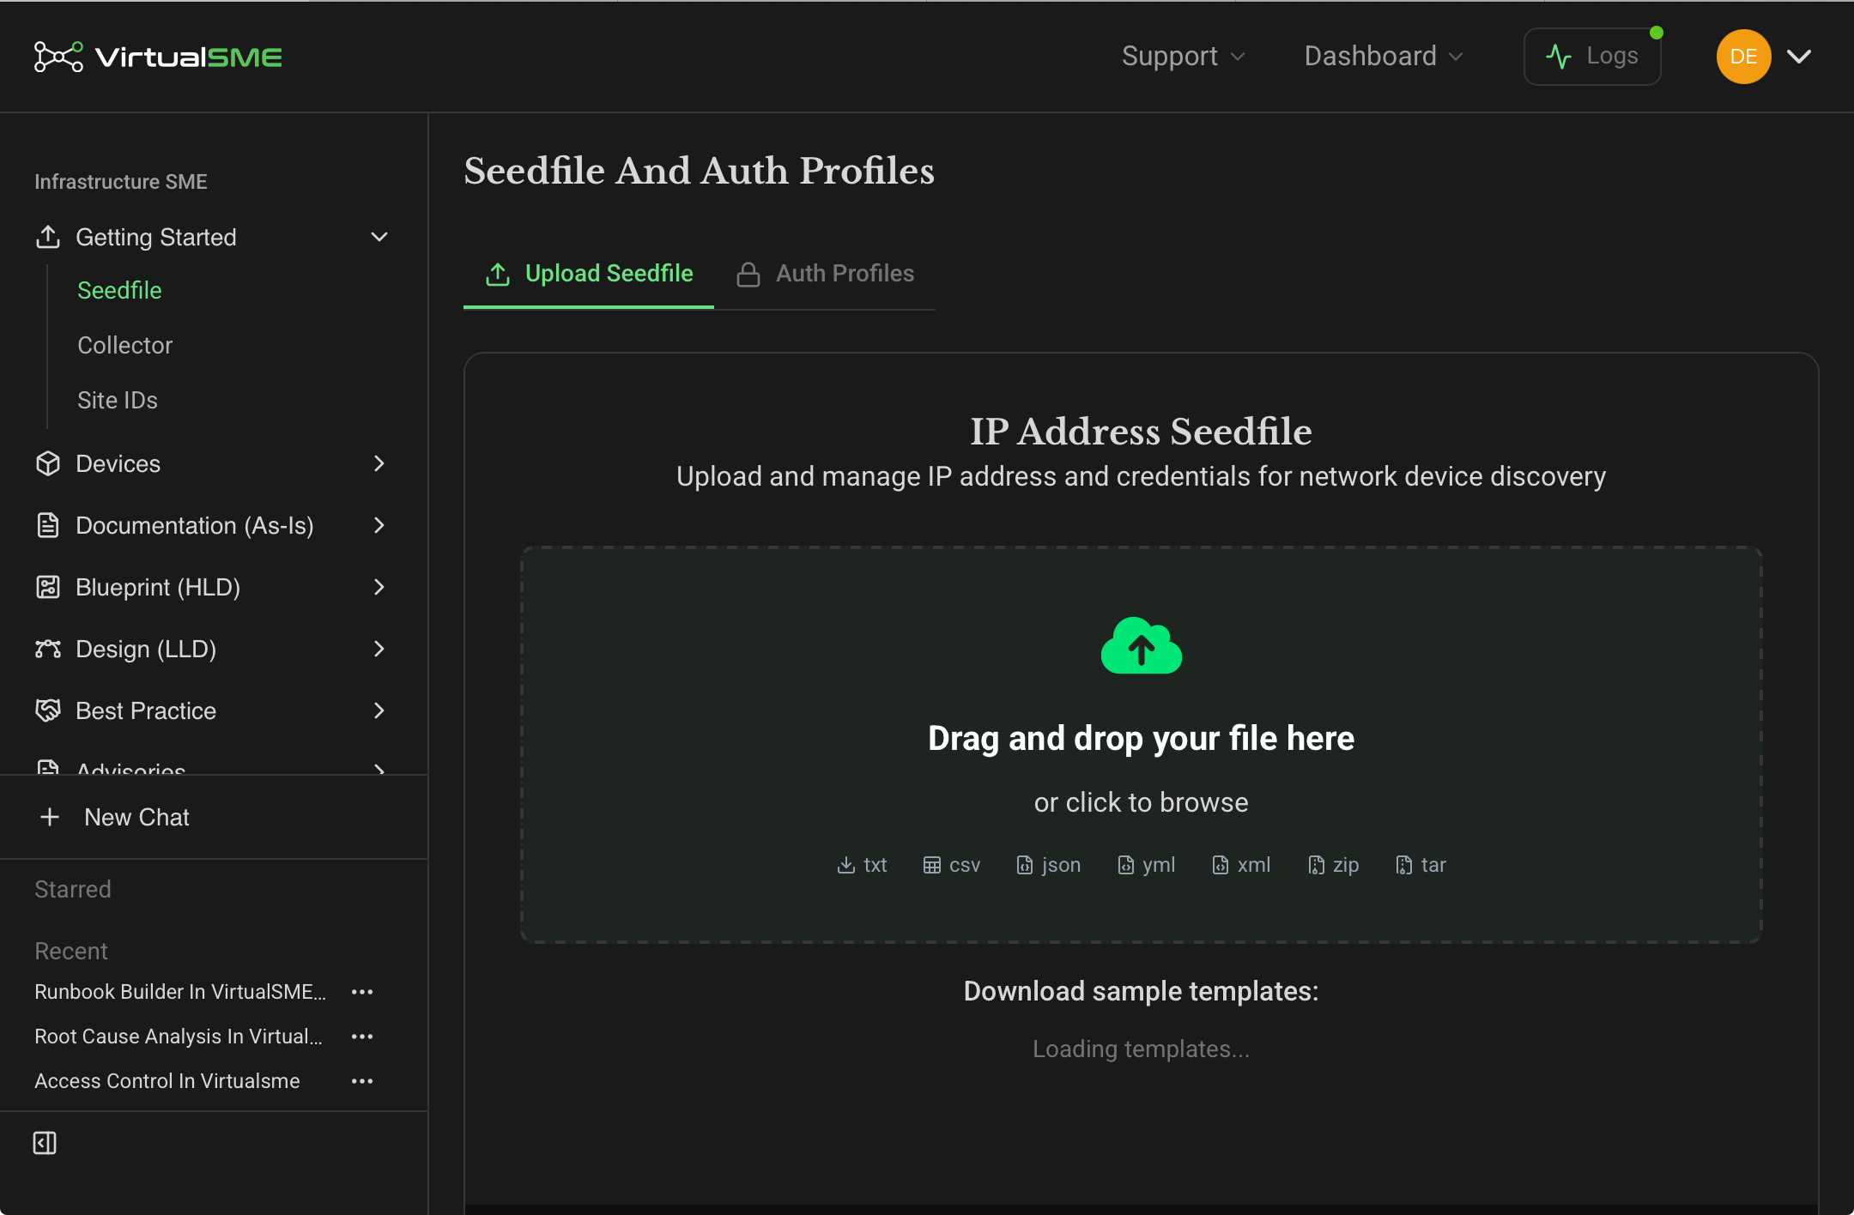The image size is (1854, 1215).
Task: Open the Site IDs page
Action: coord(118,400)
